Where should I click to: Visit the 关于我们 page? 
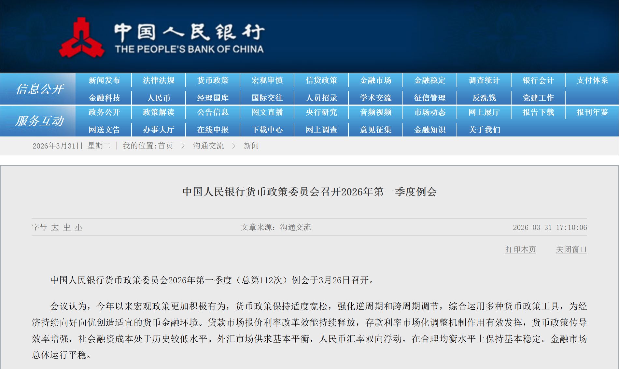pos(484,129)
